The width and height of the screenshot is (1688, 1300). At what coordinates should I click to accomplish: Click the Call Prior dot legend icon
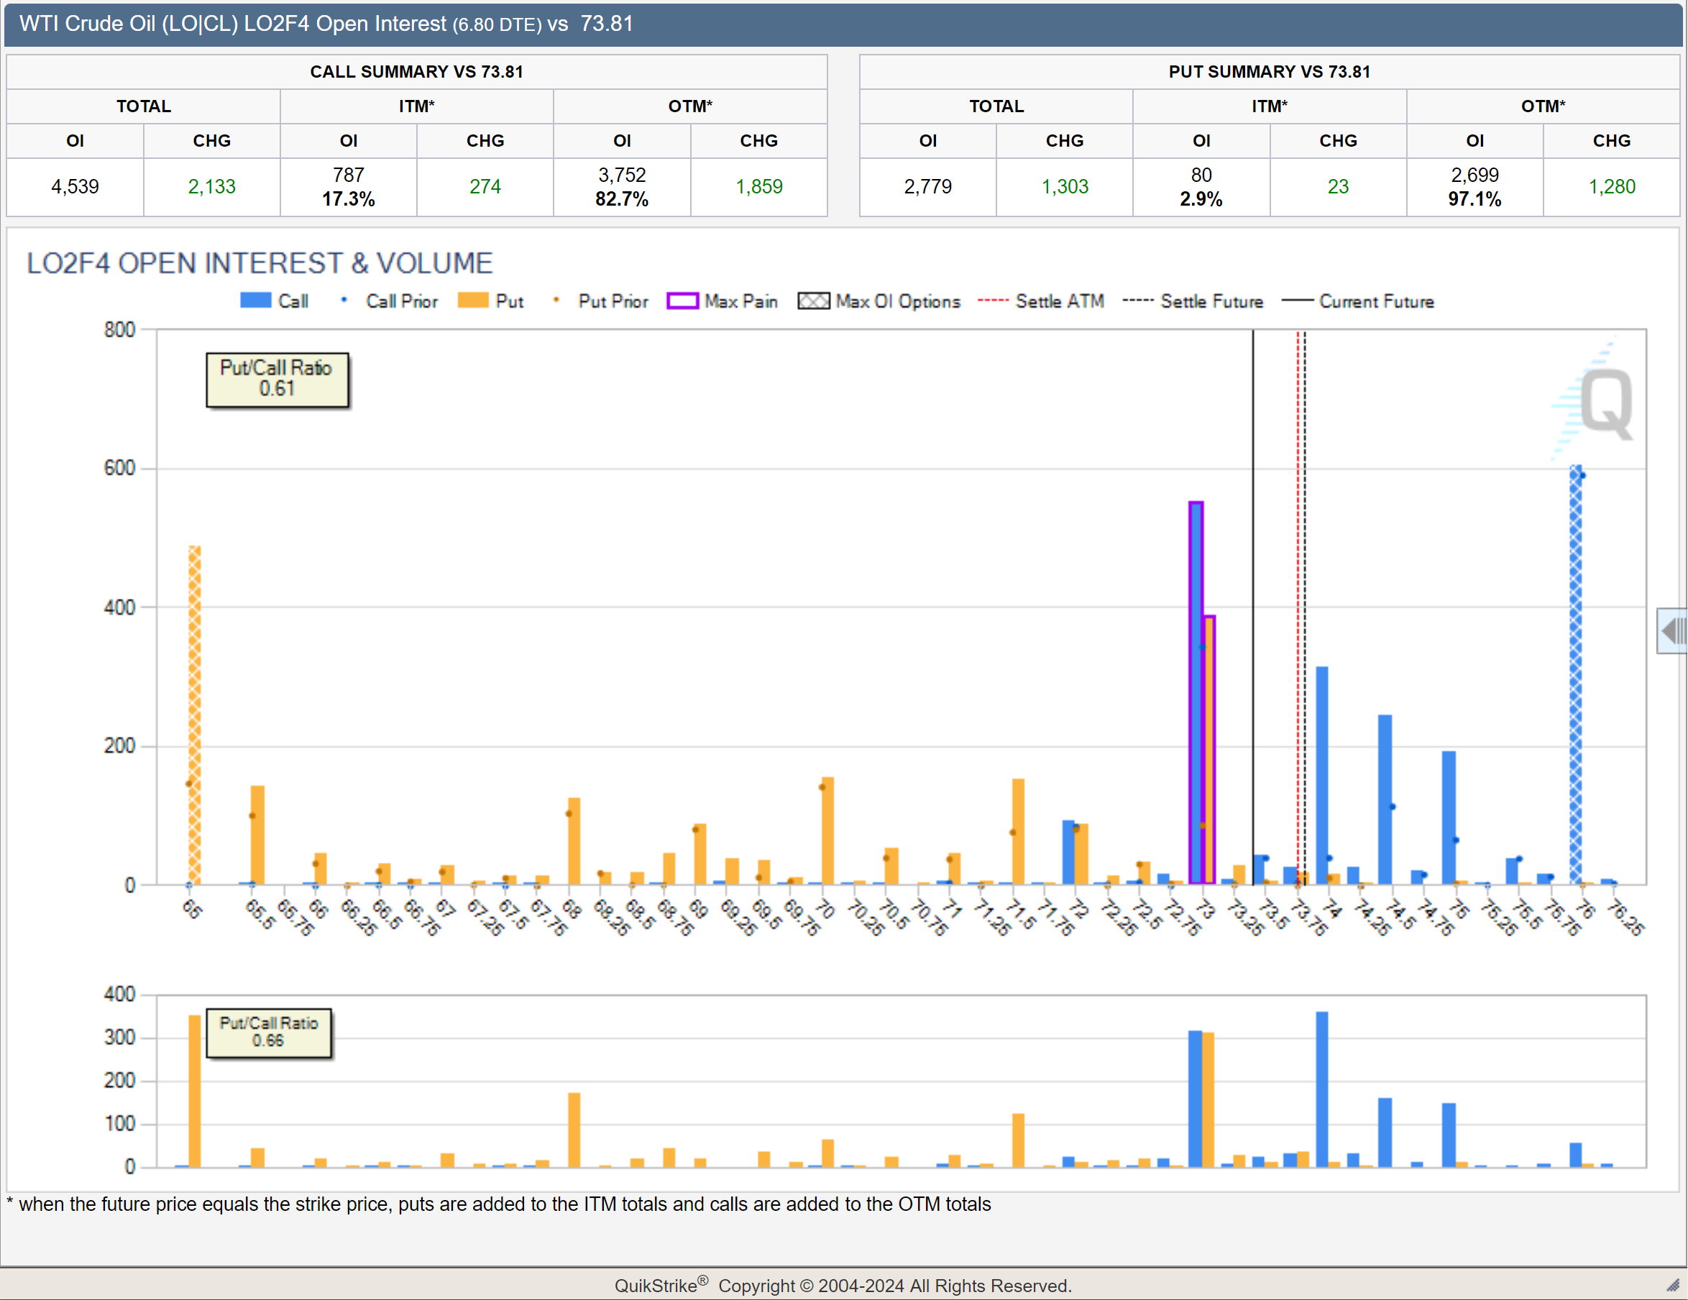(x=344, y=300)
